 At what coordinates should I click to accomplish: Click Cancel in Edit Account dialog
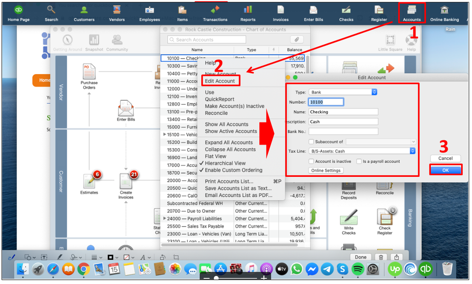pyautogui.click(x=445, y=158)
